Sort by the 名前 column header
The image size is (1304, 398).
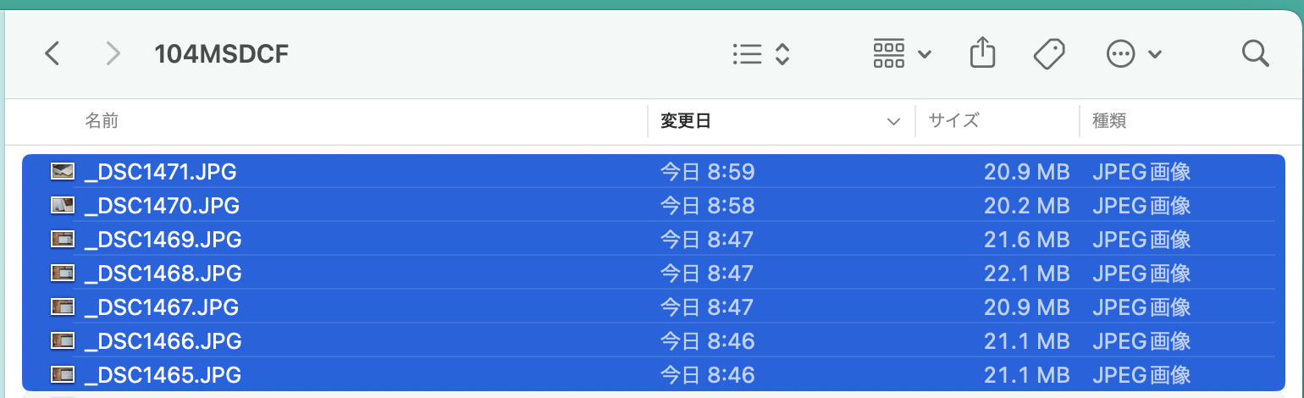click(102, 121)
